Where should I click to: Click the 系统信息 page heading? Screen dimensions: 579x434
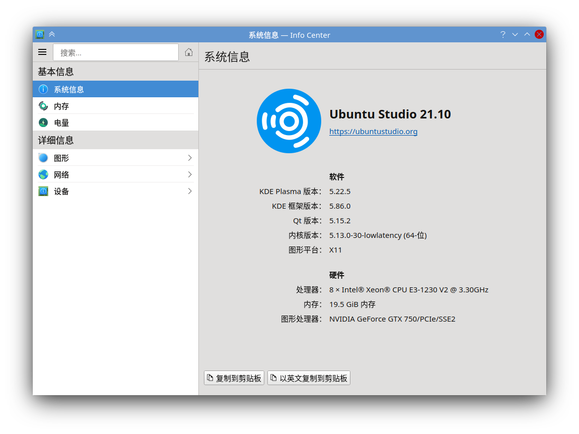[x=227, y=57]
